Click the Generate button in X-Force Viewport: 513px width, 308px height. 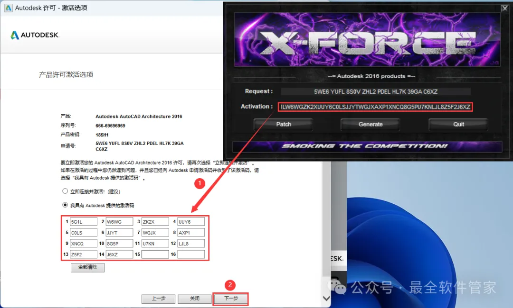coord(370,124)
